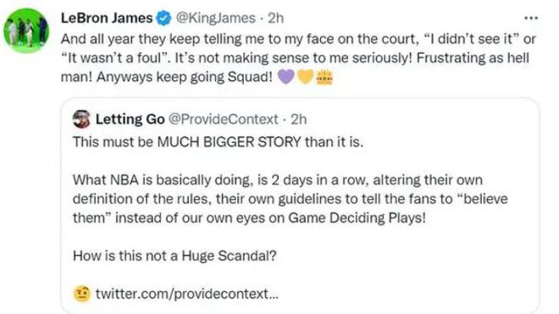Click the blue verified badge

(x=164, y=18)
